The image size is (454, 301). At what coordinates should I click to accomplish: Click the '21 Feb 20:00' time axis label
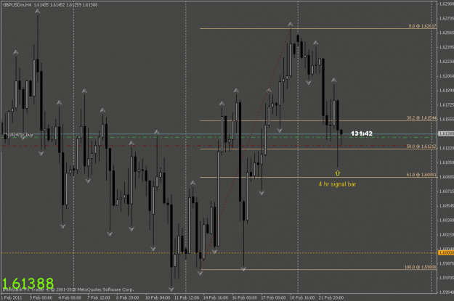[331, 297]
